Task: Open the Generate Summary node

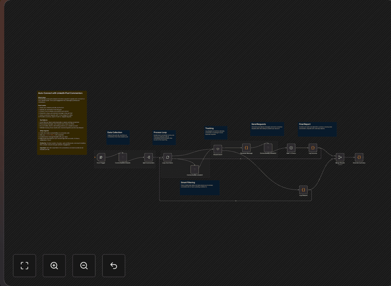Action: point(359,157)
